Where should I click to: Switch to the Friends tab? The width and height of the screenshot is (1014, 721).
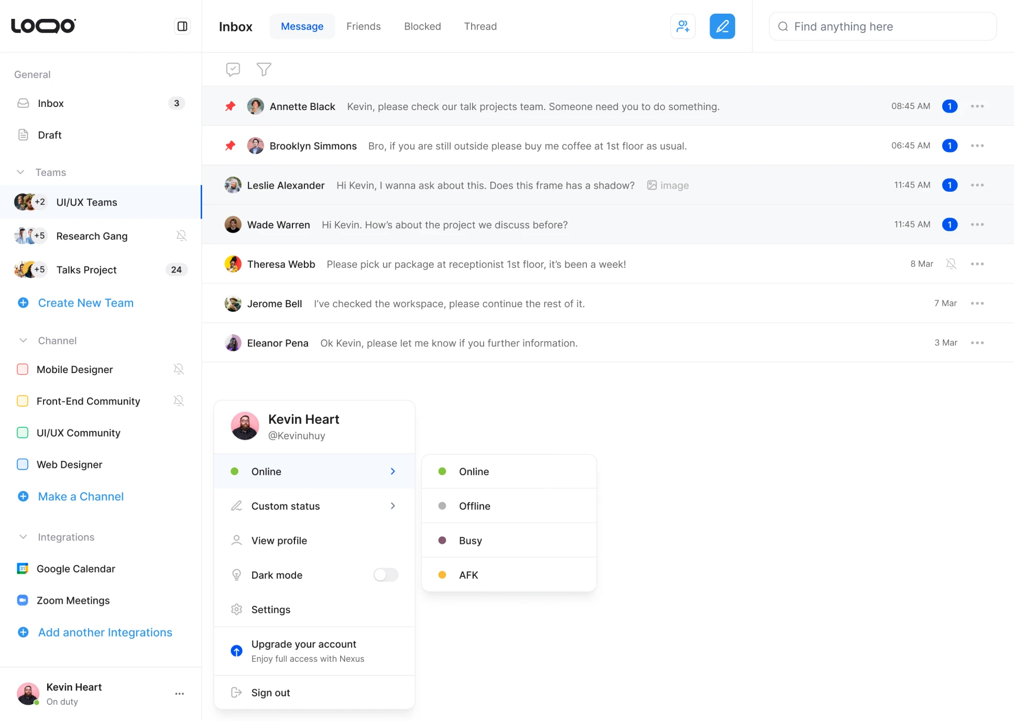pos(363,26)
